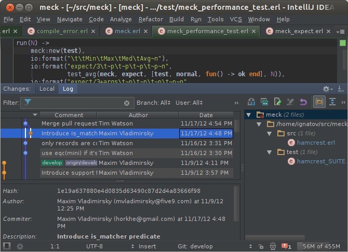The height and width of the screenshot is (252, 348).
Task: Click the filter funnel icon
Action: click(x=28, y=102)
